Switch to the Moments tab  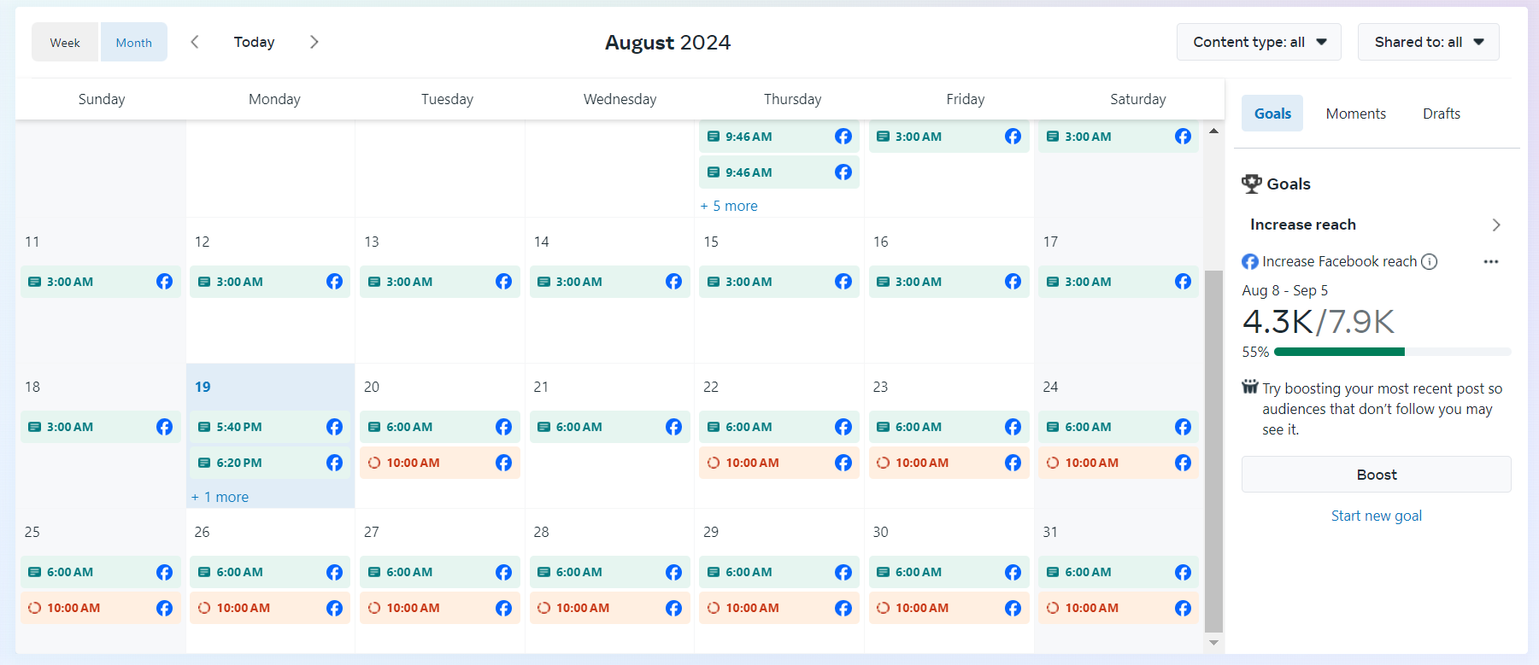pyautogui.click(x=1355, y=114)
